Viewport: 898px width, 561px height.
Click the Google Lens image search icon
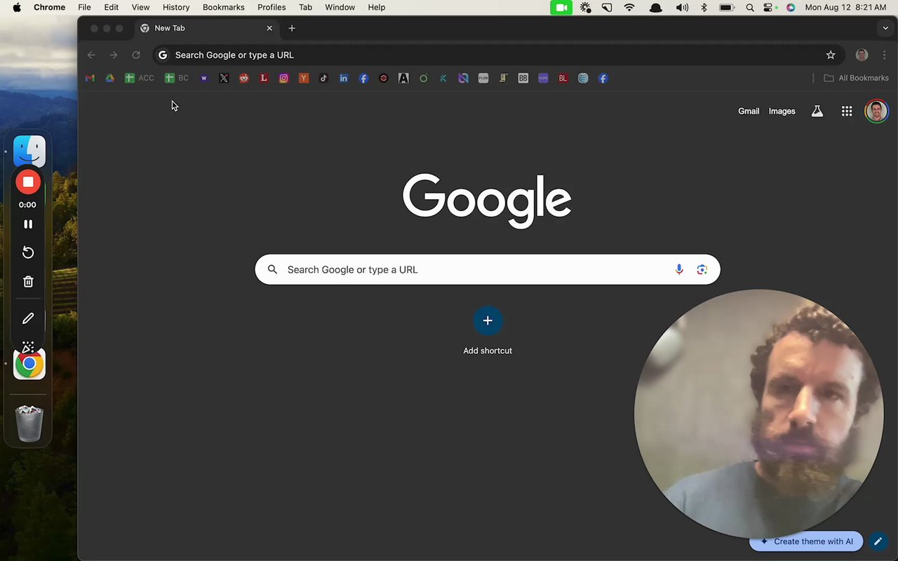click(x=702, y=269)
